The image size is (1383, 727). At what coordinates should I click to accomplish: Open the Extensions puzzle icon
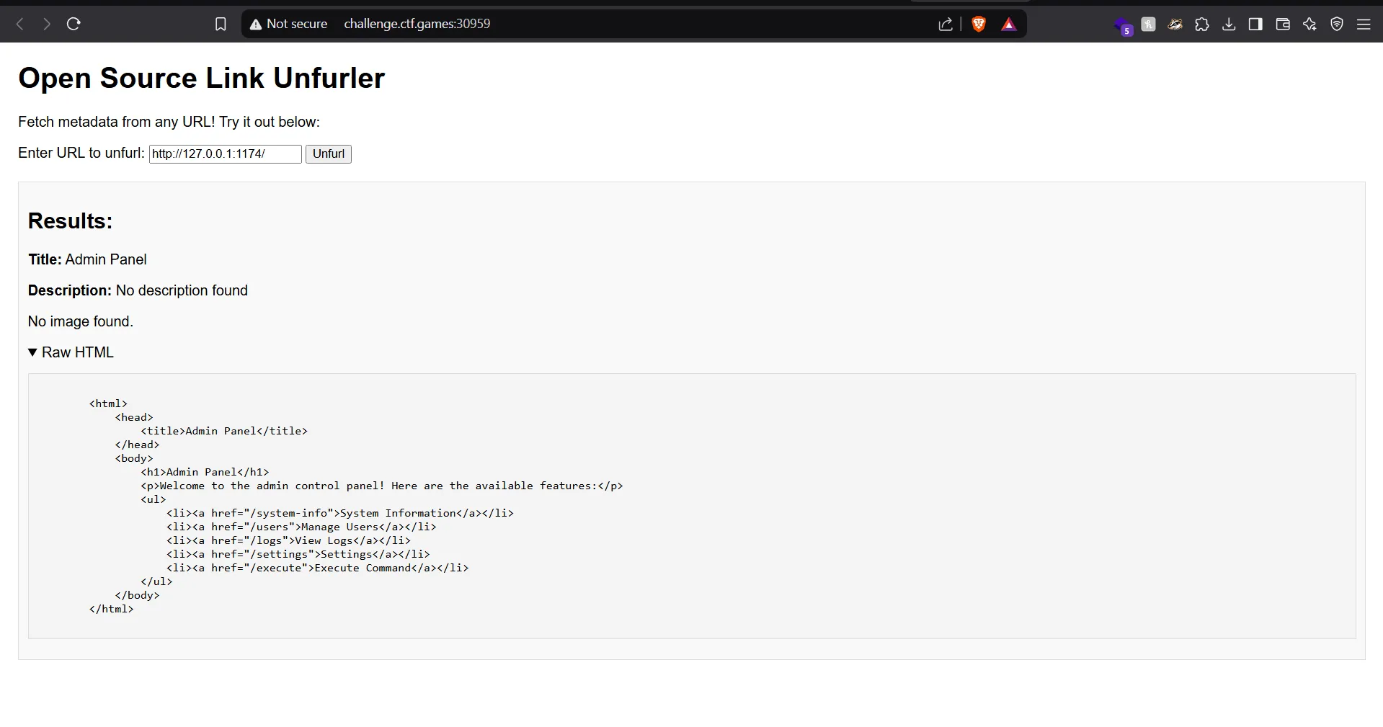[x=1201, y=24]
